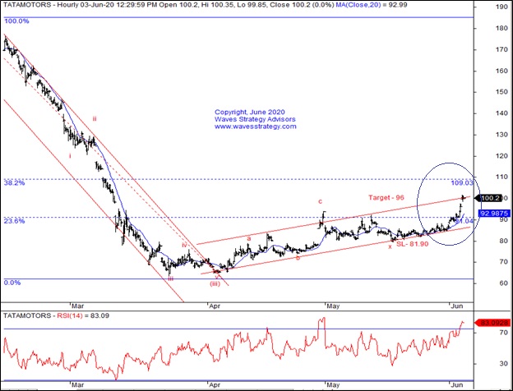Click the 30 level on RSI axis
The image size is (513, 391).
[x=503, y=364]
